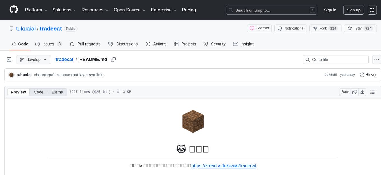The width and height of the screenshot is (381, 175).
Task: Open the Pull requests tab
Action: [85, 44]
